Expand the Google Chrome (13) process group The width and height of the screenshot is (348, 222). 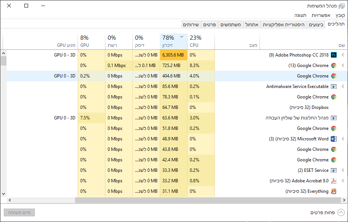[x=343, y=66]
